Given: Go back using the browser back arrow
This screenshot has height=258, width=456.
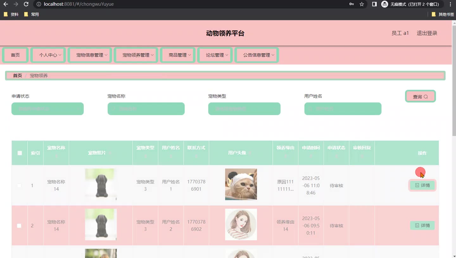Looking at the screenshot, I should coord(5,4).
